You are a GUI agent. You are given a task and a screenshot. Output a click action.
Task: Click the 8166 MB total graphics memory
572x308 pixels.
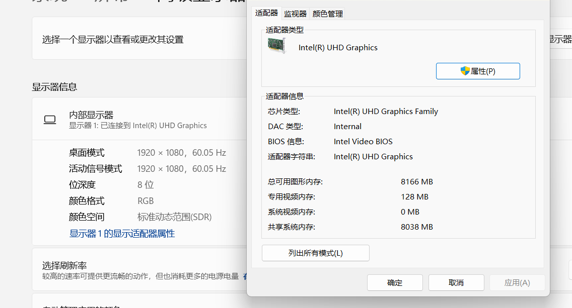(416, 182)
